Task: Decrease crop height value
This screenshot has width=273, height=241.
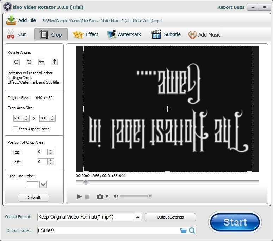Action: pyautogui.click(x=52, y=120)
